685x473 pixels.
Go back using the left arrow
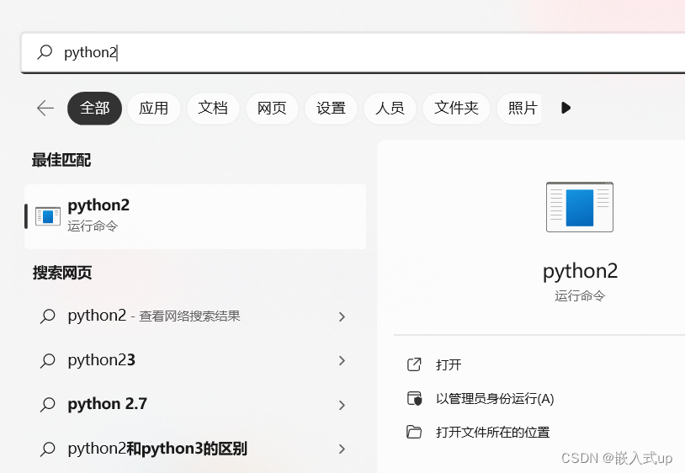(45, 108)
